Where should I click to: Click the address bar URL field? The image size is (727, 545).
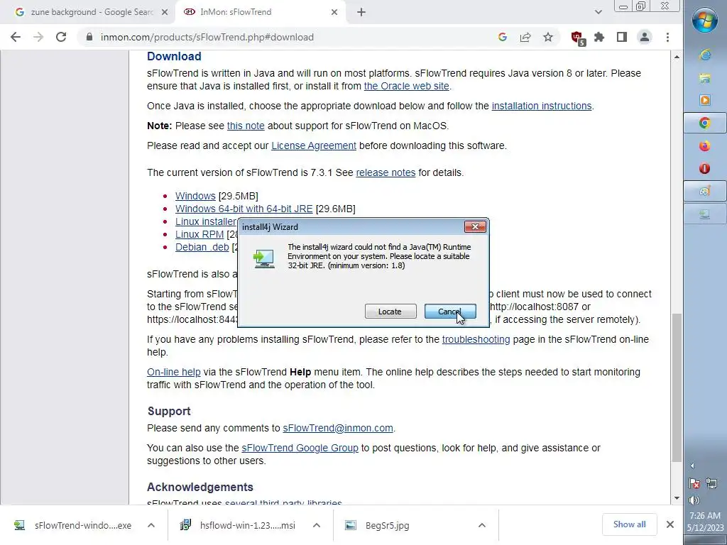pos(207,37)
